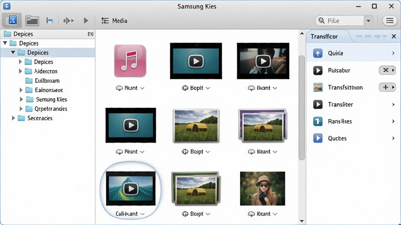This screenshot has height=225, width=401.
Task: Click the small icon right of Depices header
Action: pyautogui.click(x=90, y=34)
